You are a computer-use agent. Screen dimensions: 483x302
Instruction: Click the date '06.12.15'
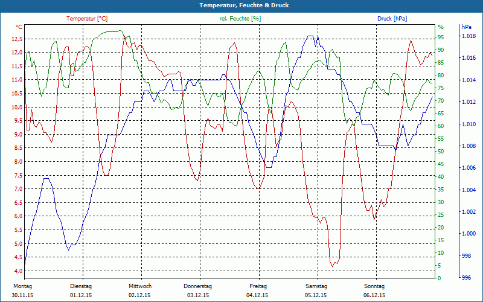(x=374, y=295)
